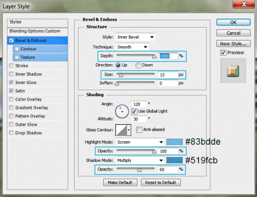Select the Down direction radio button
The height and width of the screenshot is (197, 257).
pos(138,65)
